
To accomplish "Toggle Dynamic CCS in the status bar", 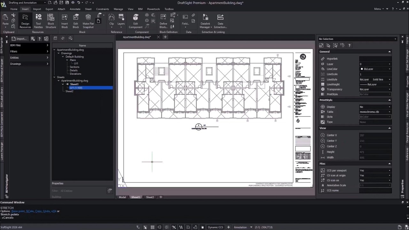I will click(x=215, y=227).
